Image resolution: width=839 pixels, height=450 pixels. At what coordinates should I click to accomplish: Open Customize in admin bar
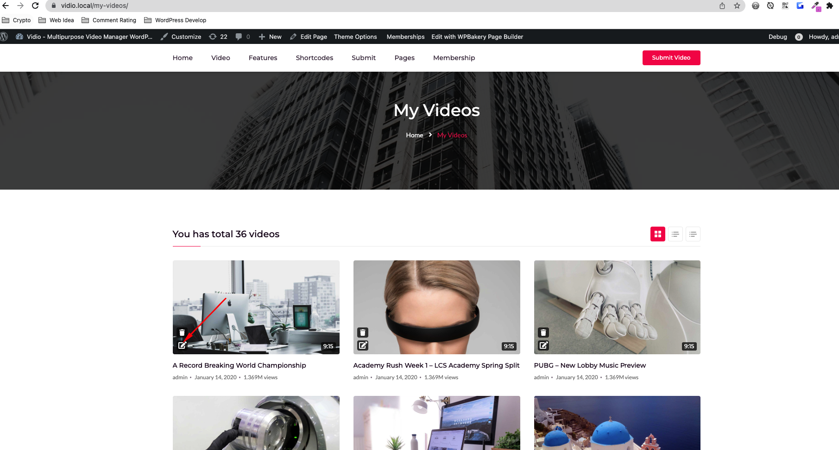coord(181,37)
